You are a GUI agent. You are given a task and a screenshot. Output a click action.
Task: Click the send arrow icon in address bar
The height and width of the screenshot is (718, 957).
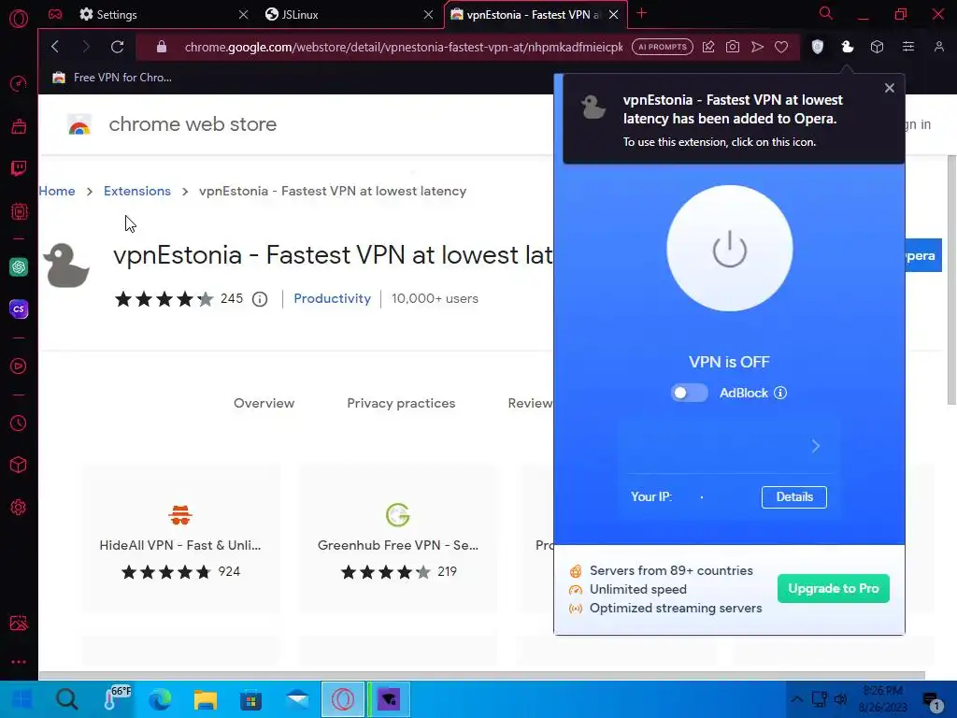pyautogui.click(x=757, y=47)
